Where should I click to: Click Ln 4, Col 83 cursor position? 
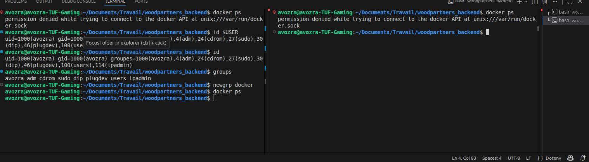pos(464,158)
